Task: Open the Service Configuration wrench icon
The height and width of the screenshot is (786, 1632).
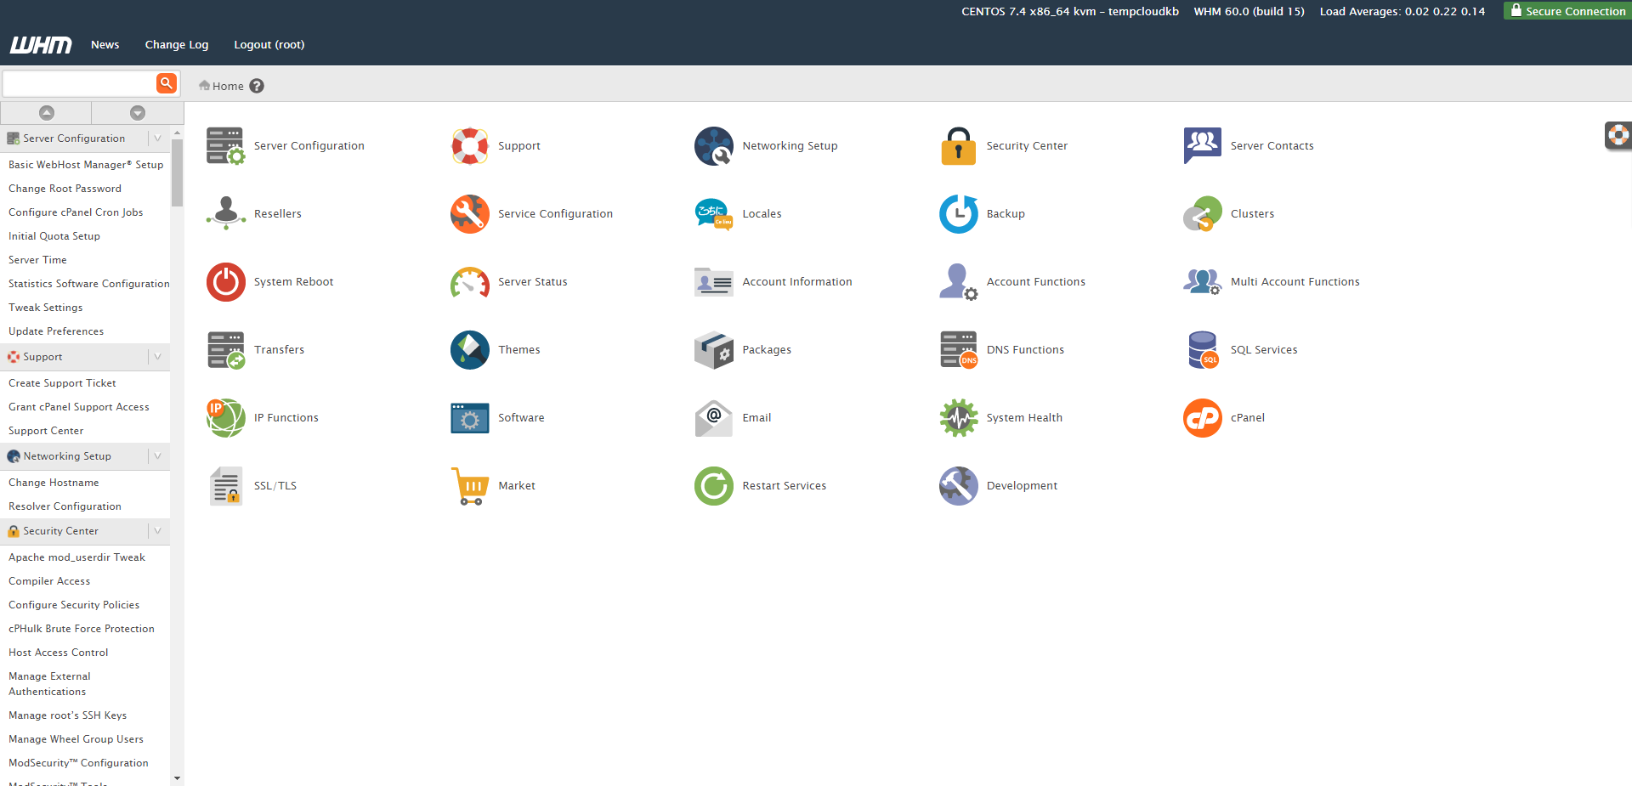Action: pyautogui.click(x=469, y=214)
